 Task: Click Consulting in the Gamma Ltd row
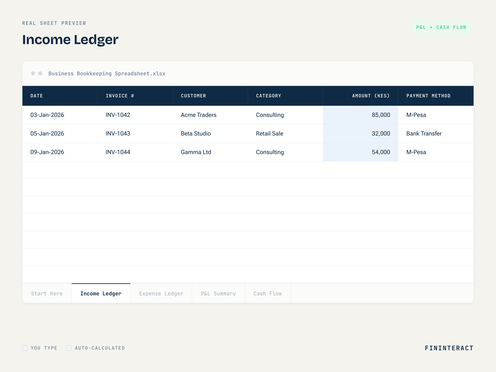[286, 152]
